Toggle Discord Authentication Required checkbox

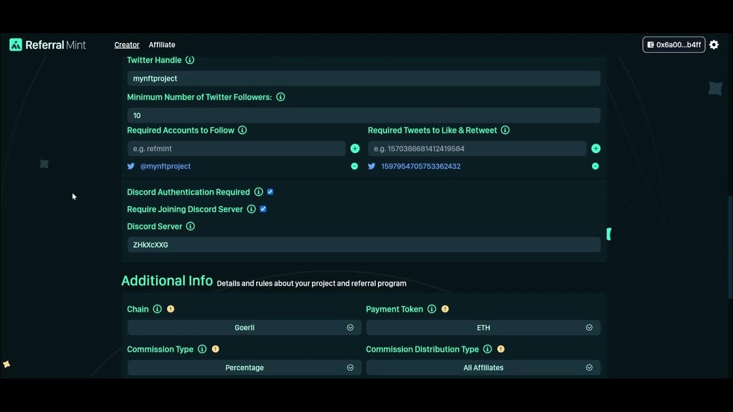coord(270,192)
